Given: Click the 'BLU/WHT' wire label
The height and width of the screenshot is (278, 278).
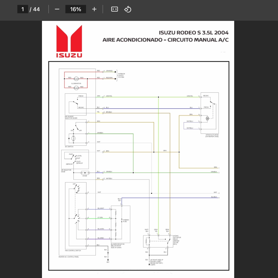Looking at the screenshot, I should pos(101,208).
